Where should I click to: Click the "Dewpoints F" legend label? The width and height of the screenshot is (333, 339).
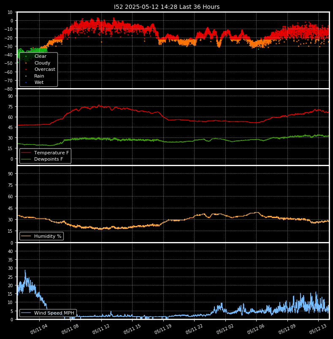[x=49, y=159]
